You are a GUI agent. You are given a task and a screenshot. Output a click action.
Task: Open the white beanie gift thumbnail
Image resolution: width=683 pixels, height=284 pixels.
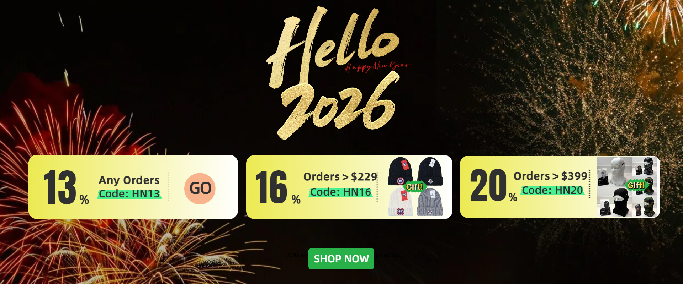[401, 202]
